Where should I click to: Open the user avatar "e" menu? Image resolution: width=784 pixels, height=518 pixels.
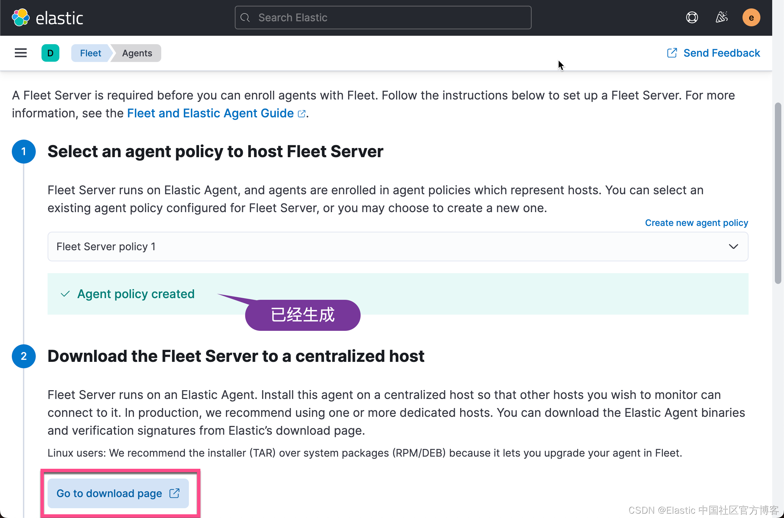click(x=751, y=18)
